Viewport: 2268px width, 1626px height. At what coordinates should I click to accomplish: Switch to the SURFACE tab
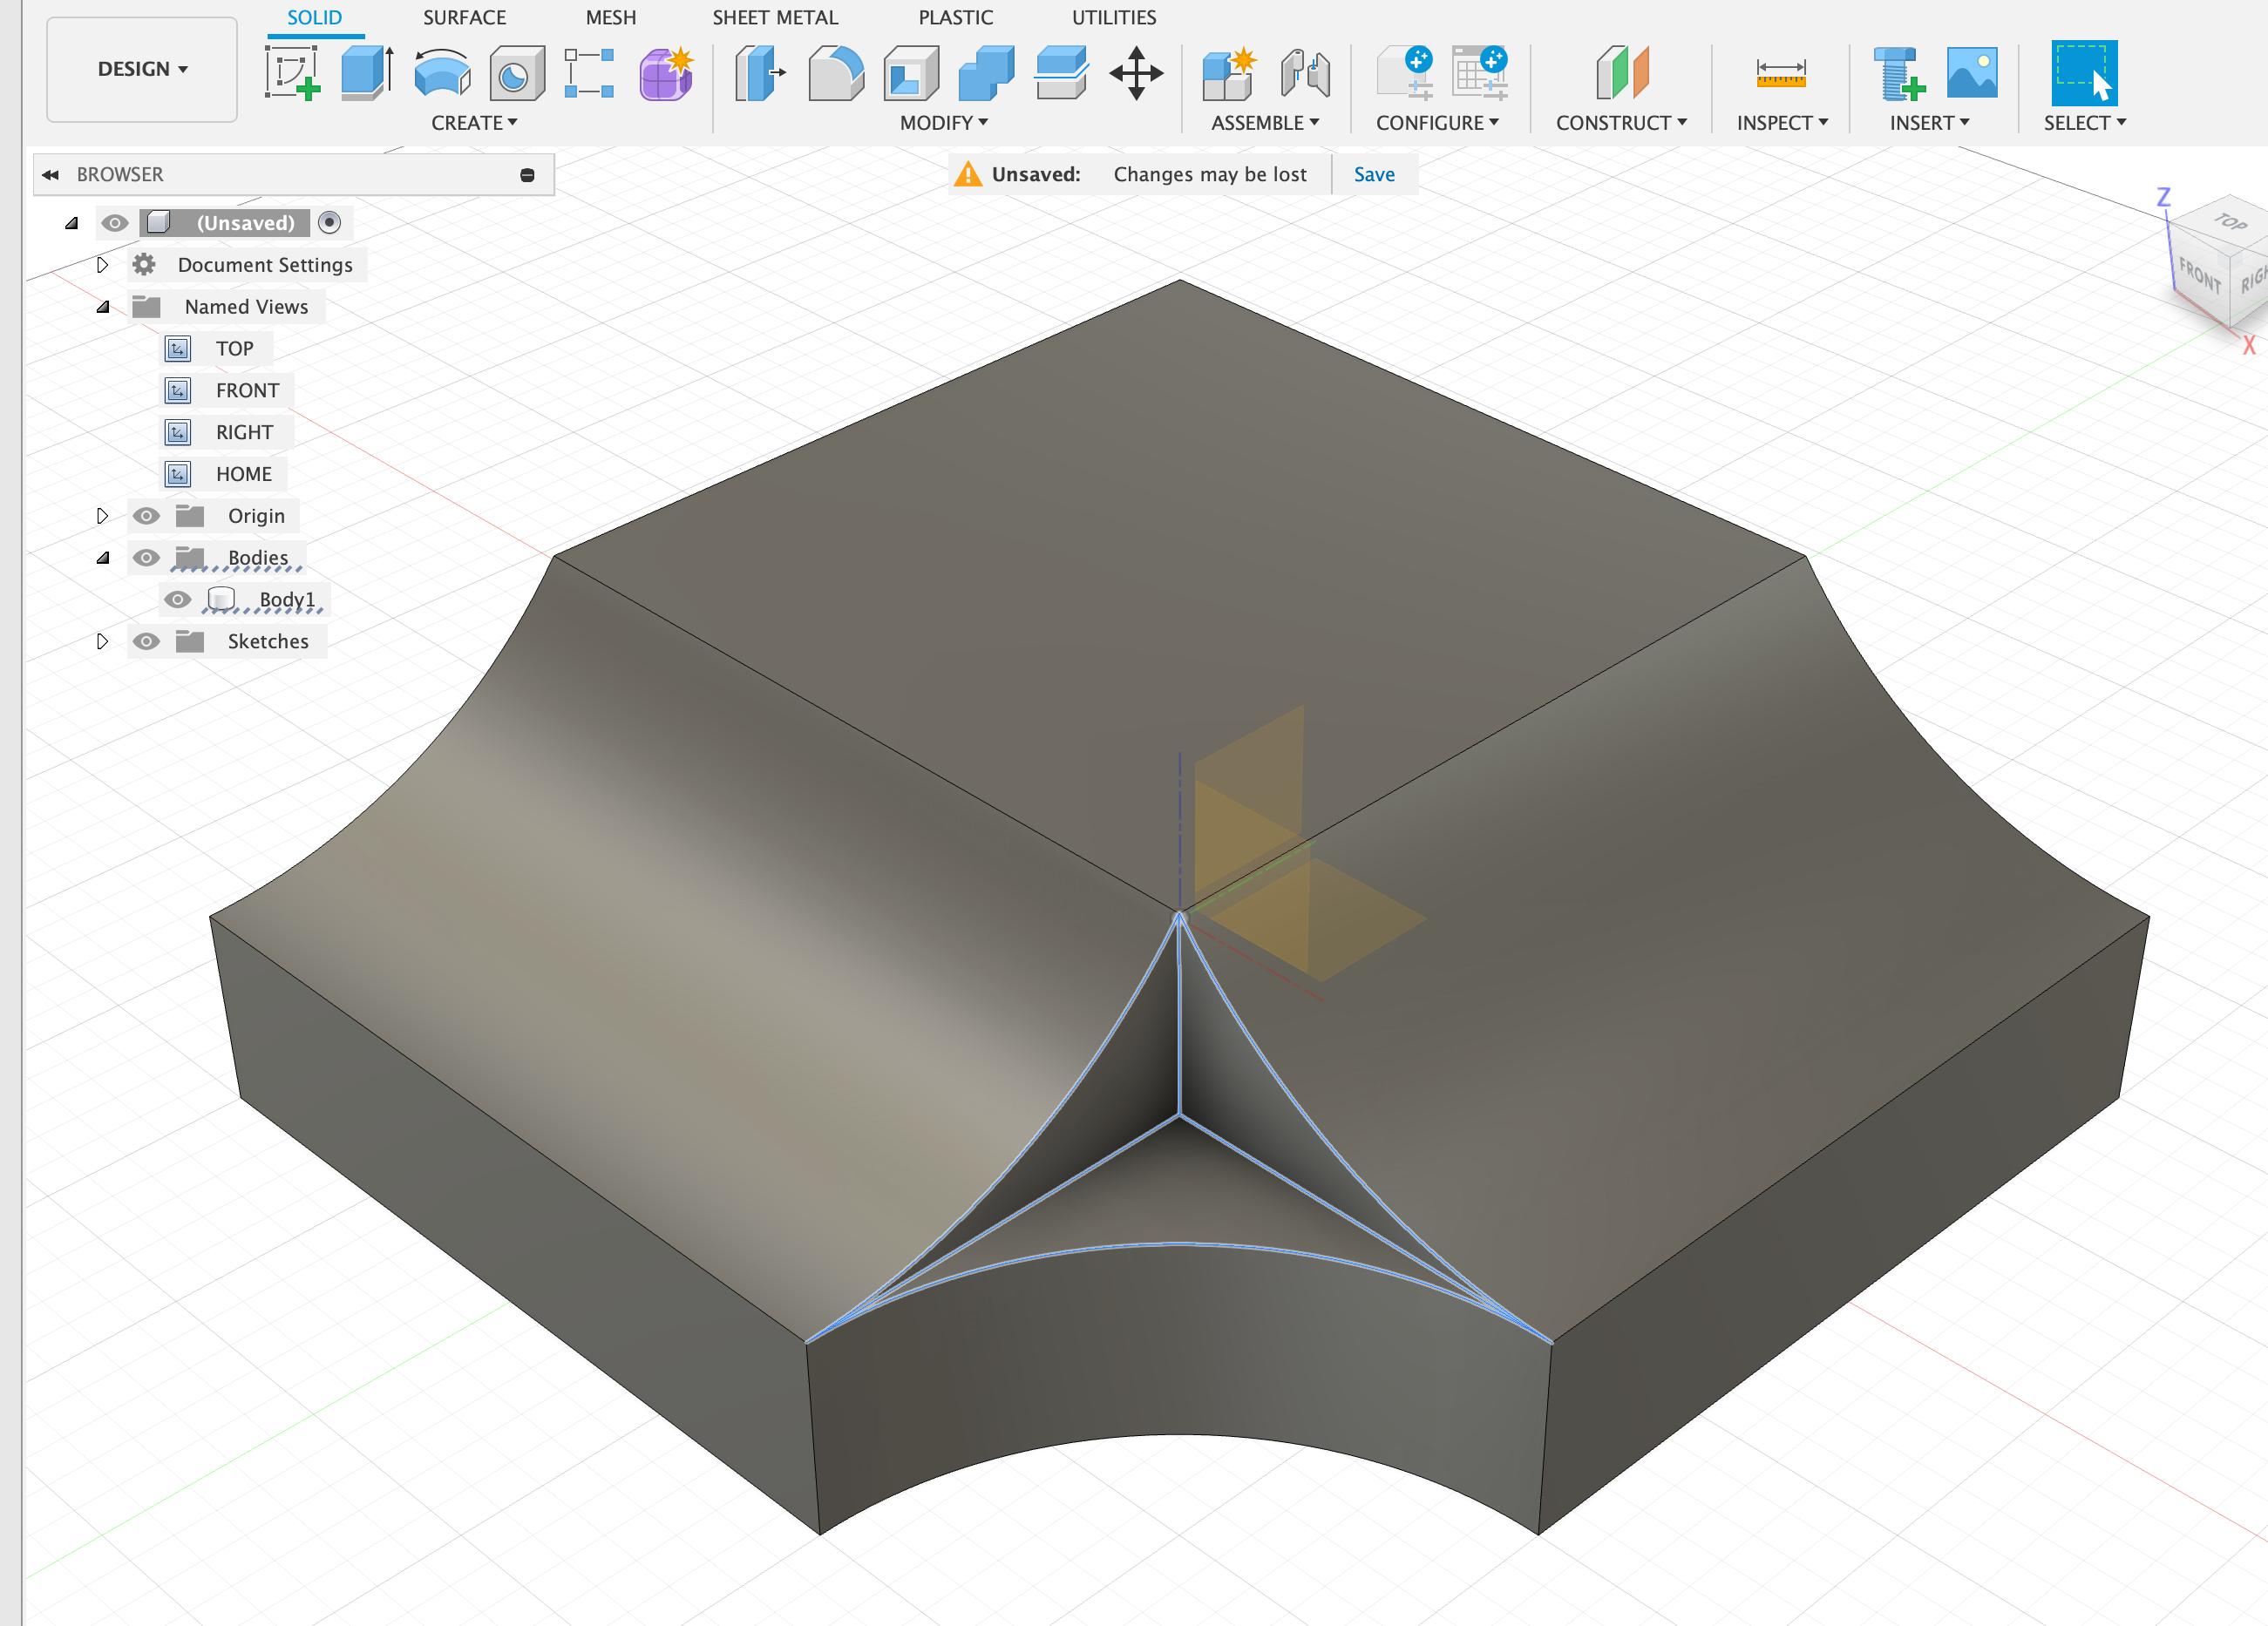point(464,17)
